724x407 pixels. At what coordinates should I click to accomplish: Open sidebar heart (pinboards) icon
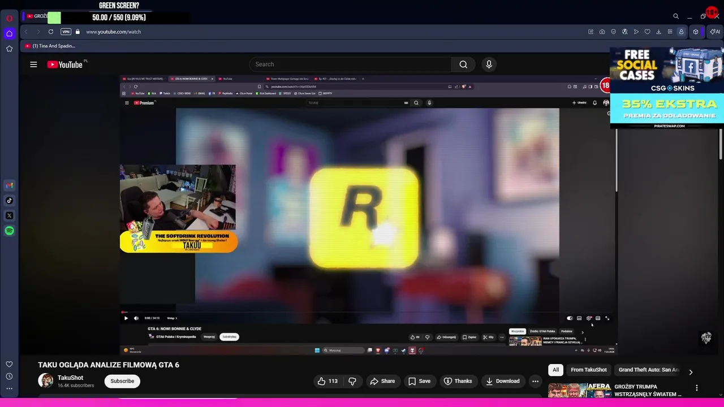9,365
